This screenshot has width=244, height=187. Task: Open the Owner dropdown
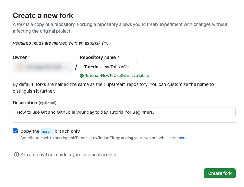(42, 67)
